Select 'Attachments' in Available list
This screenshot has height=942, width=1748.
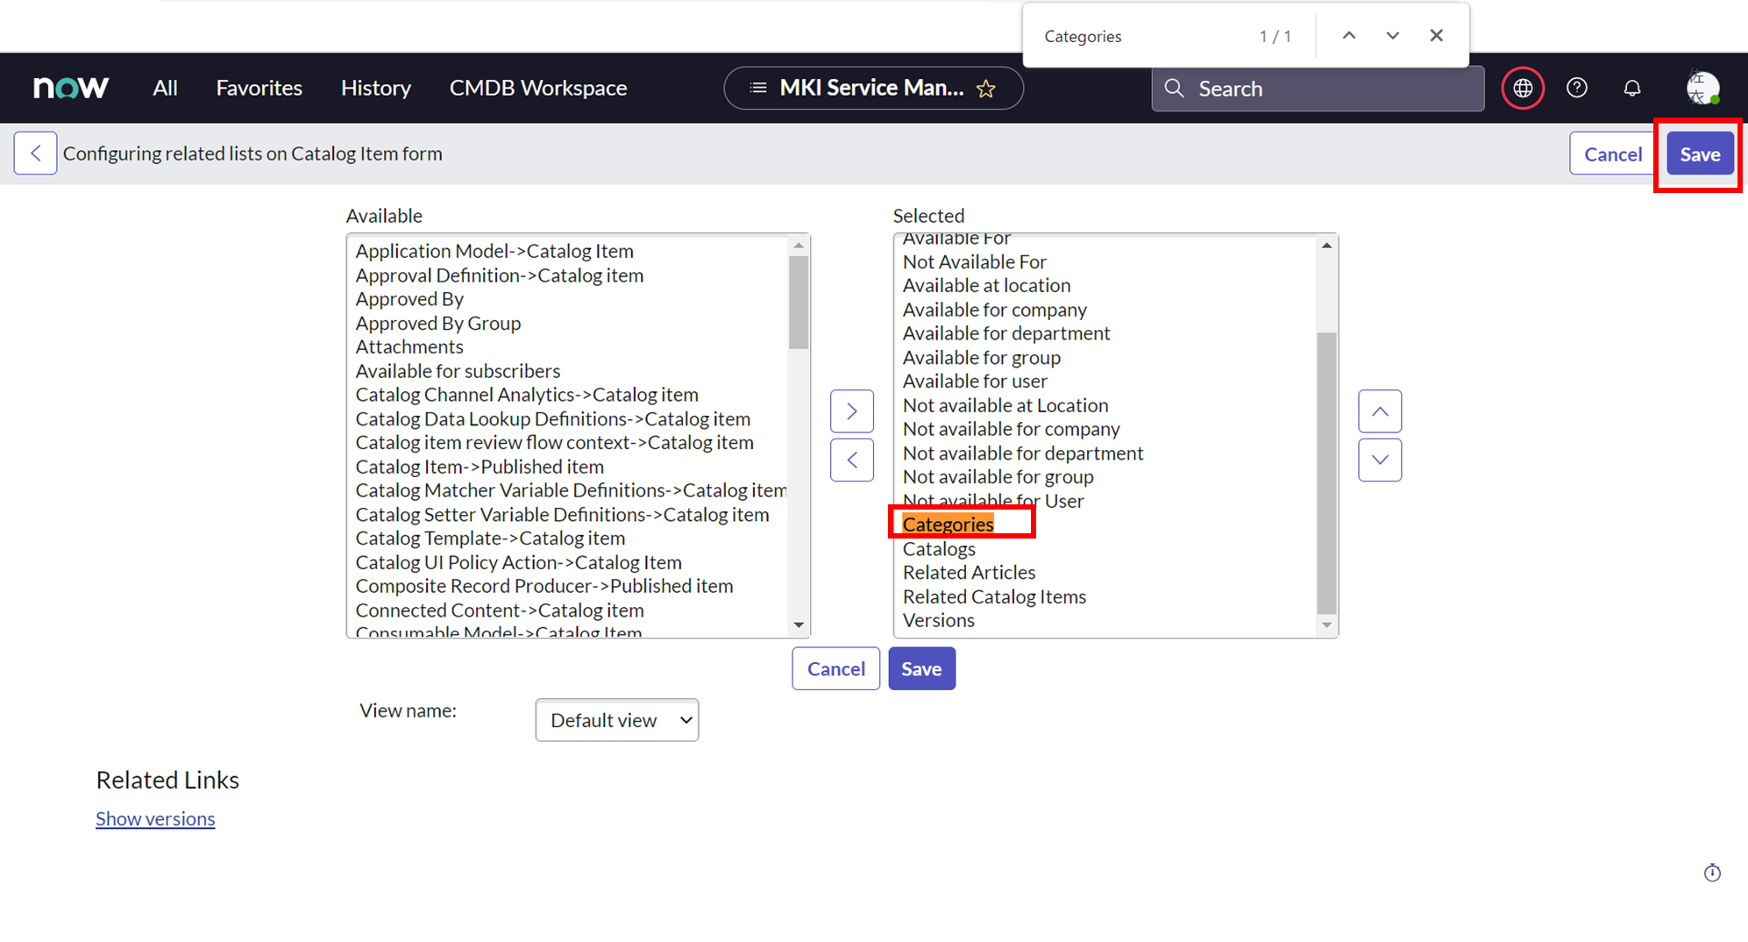[409, 347]
